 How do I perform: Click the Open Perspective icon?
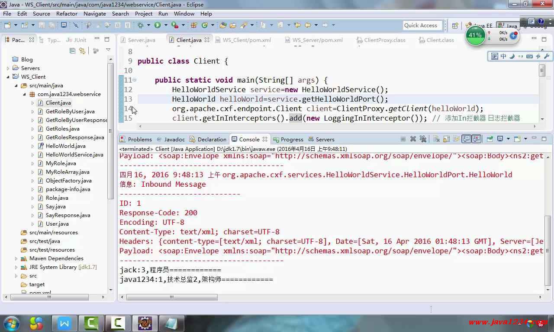(x=455, y=26)
